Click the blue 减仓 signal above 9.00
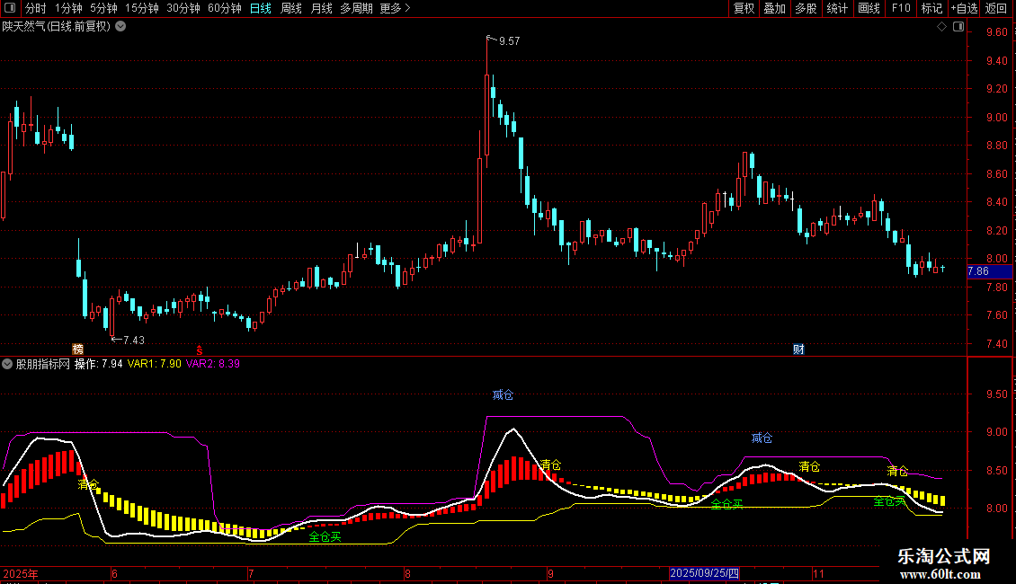Screen dimensions: 1016x584 pyautogui.click(x=503, y=395)
